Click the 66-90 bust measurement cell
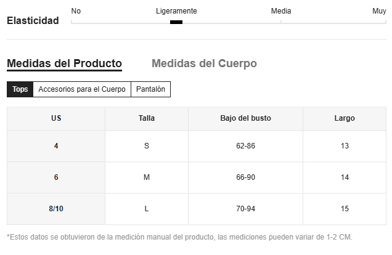The width and height of the screenshot is (392, 255). [x=245, y=177]
